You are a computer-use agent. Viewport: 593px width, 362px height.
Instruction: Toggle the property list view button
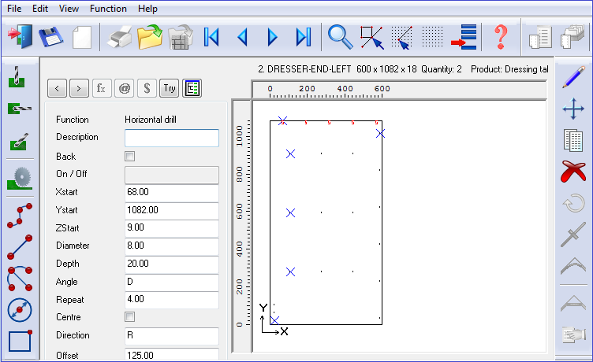[192, 88]
